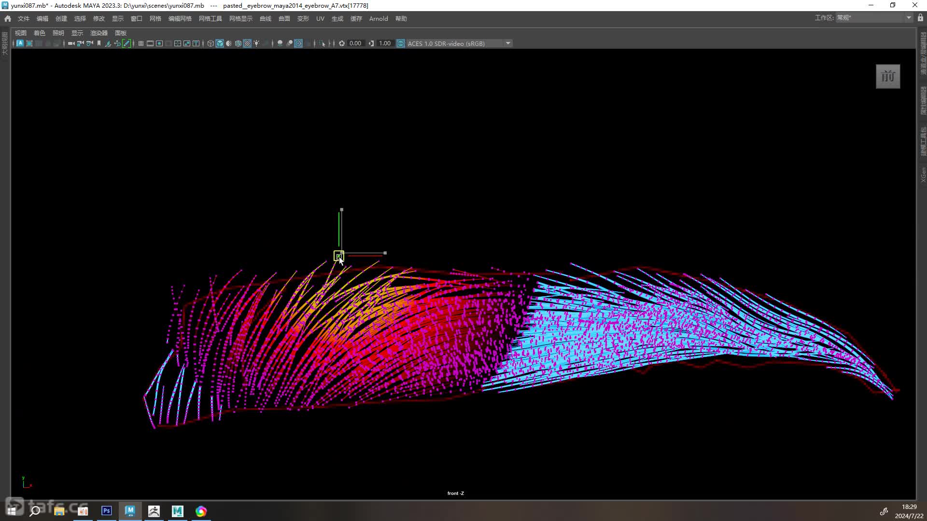Click the select camera icon
Viewport: 927px width, 521px height.
coord(71,43)
